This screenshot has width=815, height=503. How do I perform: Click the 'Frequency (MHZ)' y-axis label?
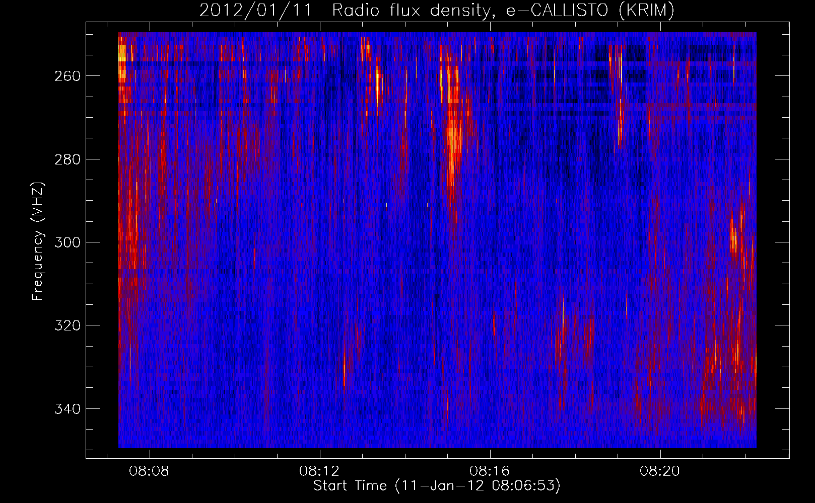38,241
